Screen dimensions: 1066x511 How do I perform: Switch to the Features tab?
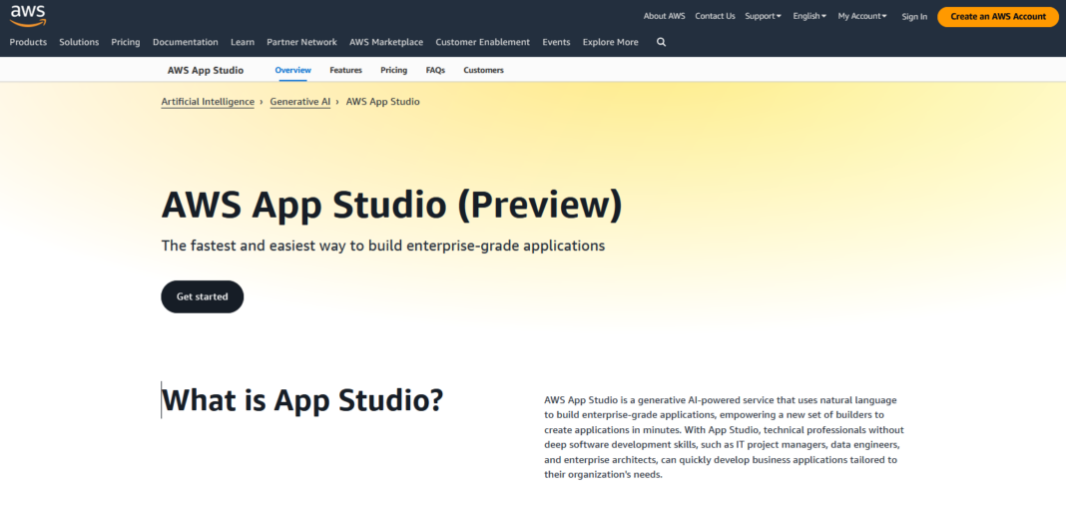pyautogui.click(x=346, y=70)
